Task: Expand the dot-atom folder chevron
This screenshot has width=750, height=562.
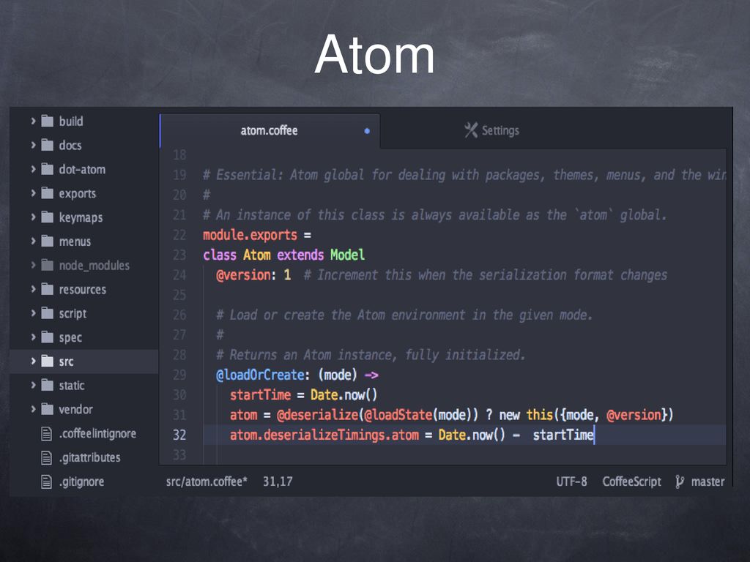Action: point(33,169)
